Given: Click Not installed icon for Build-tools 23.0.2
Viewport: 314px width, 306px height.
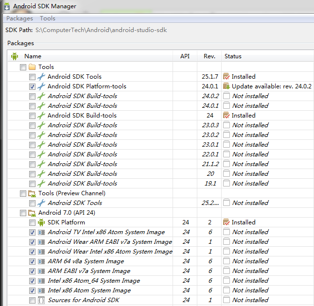Looking at the screenshot, I should (227, 135).
